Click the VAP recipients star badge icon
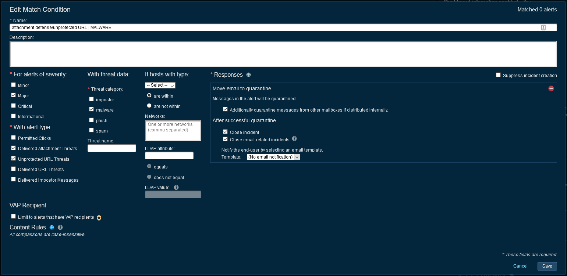The height and width of the screenshot is (276, 567). (99, 218)
